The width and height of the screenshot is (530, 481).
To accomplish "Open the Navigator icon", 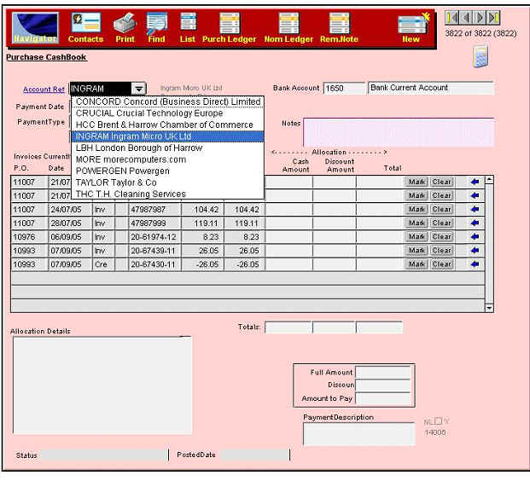I will click(35, 27).
